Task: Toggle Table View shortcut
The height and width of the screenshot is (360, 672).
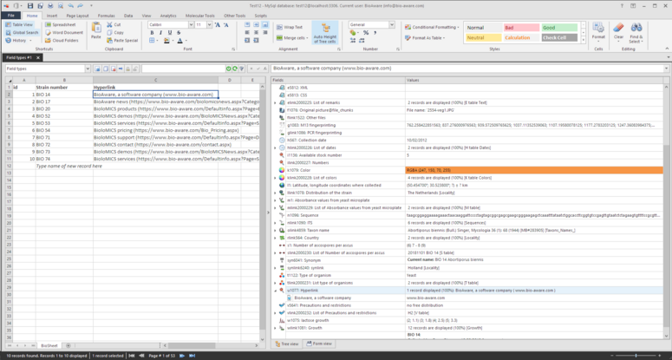Action: pyautogui.click(x=19, y=25)
